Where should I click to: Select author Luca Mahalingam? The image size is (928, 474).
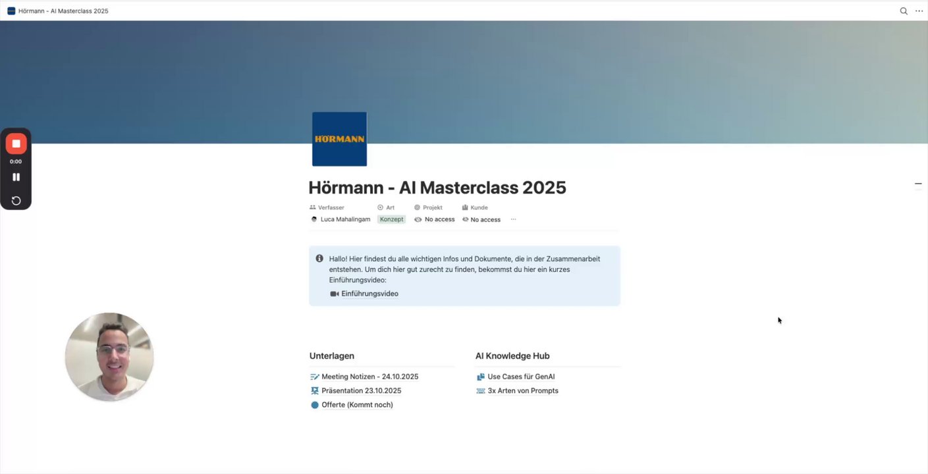tap(345, 219)
